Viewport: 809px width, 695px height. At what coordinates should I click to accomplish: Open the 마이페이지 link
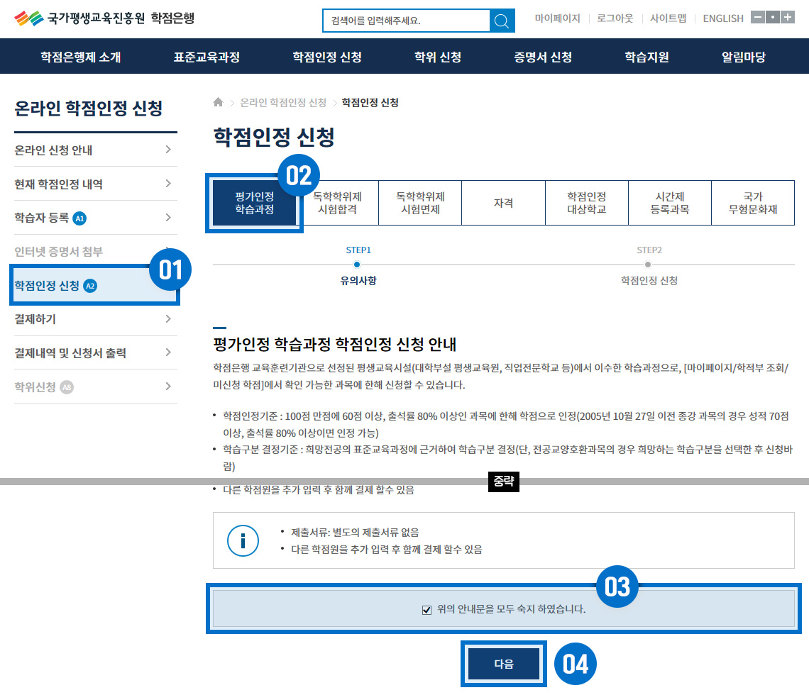point(557,18)
